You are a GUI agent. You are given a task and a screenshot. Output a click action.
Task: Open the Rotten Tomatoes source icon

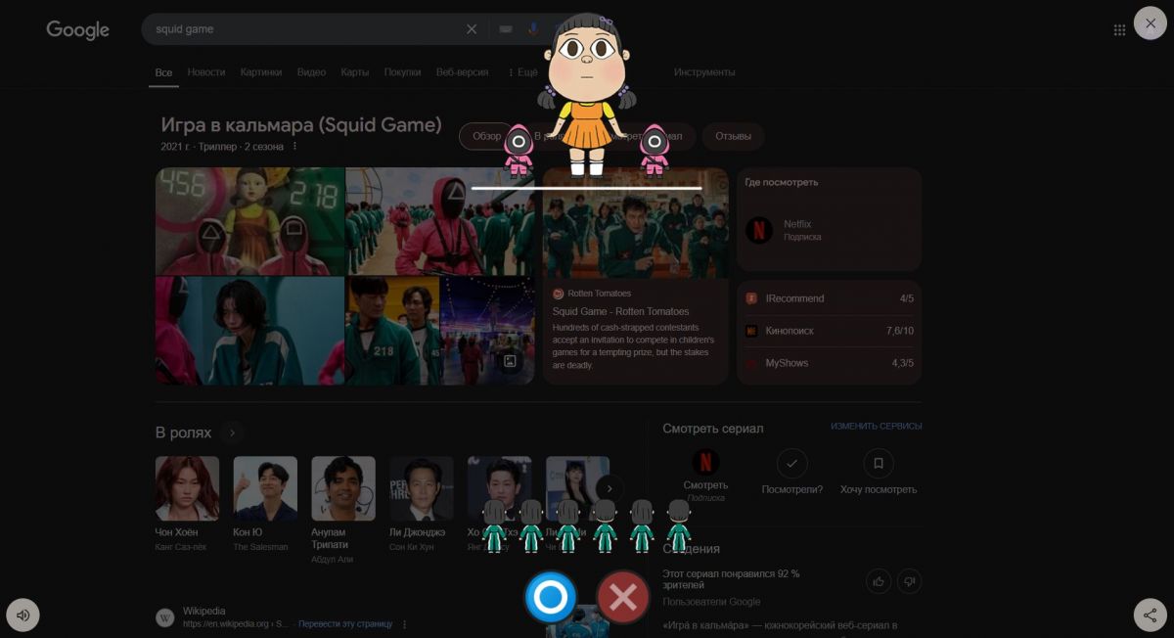(x=559, y=294)
